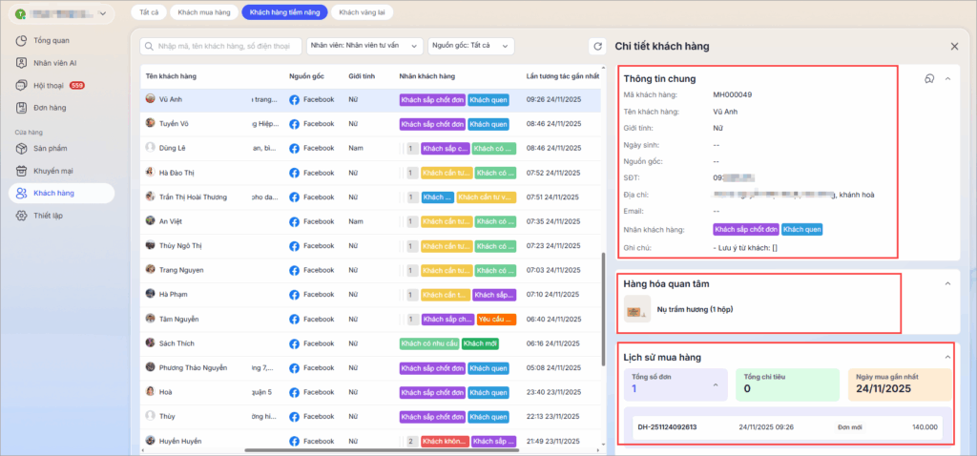The width and height of the screenshot is (977, 456).
Task: Open the Nguồn gốc filter dropdown
Action: [470, 46]
